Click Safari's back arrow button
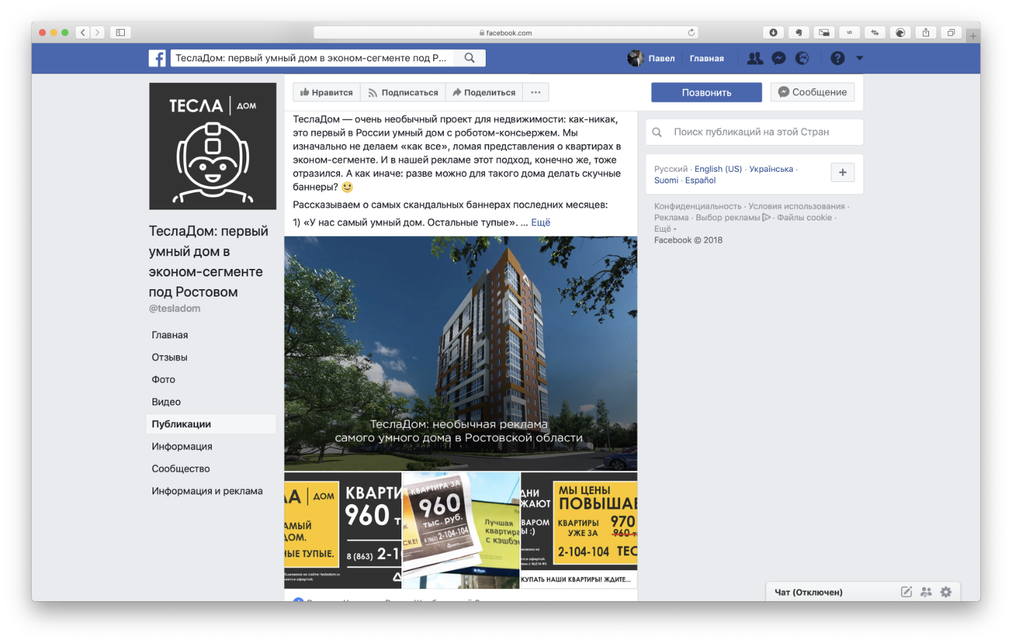 (x=83, y=32)
